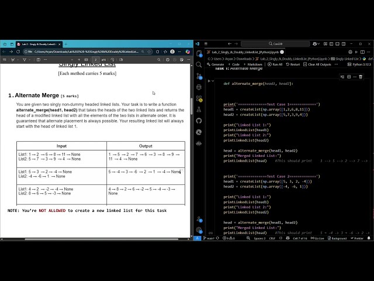The image size is (374, 281).
Task: Click Downloads breadcrumb in VS Code
Action: (x=244, y=59)
